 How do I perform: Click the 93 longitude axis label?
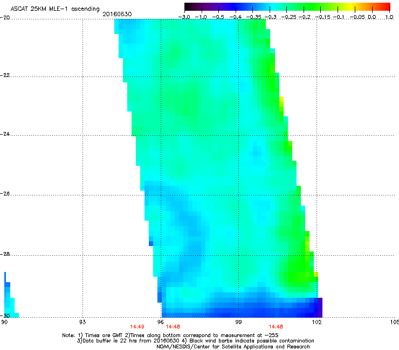82,323
